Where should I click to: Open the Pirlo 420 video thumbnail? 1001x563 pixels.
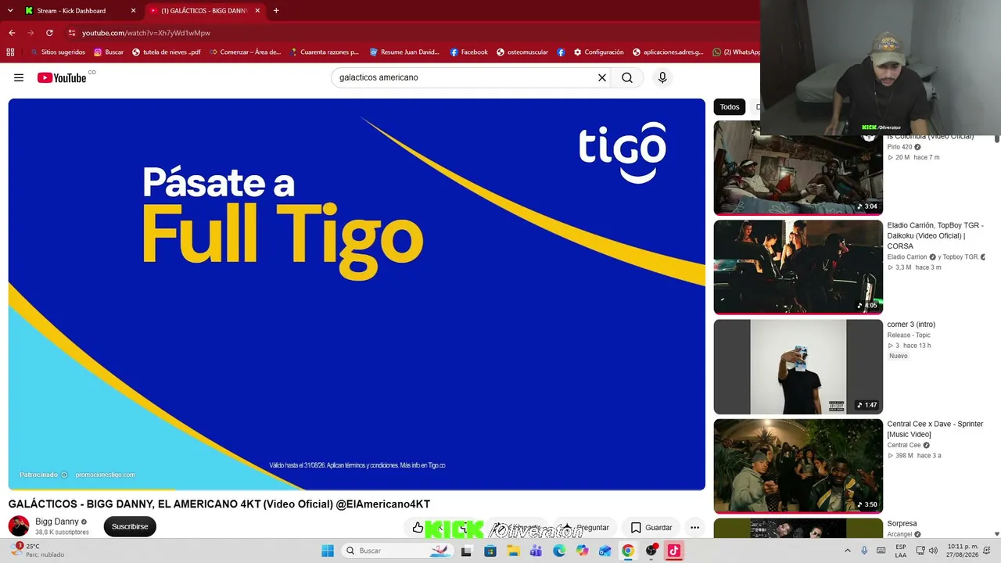click(x=798, y=167)
